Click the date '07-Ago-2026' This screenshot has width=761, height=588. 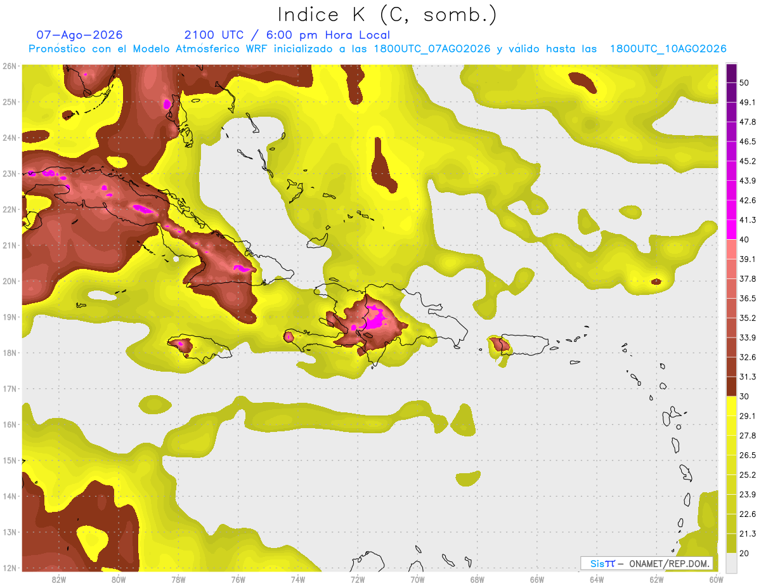pyautogui.click(x=80, y=35)
